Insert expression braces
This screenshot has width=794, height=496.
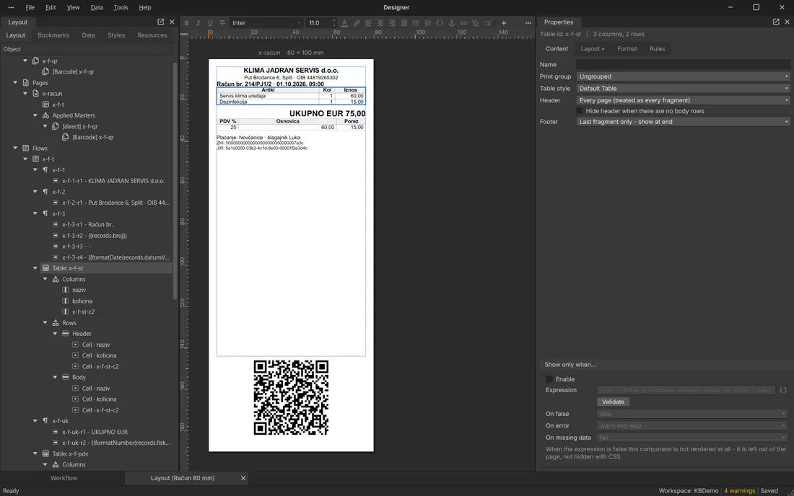(440, 23)
